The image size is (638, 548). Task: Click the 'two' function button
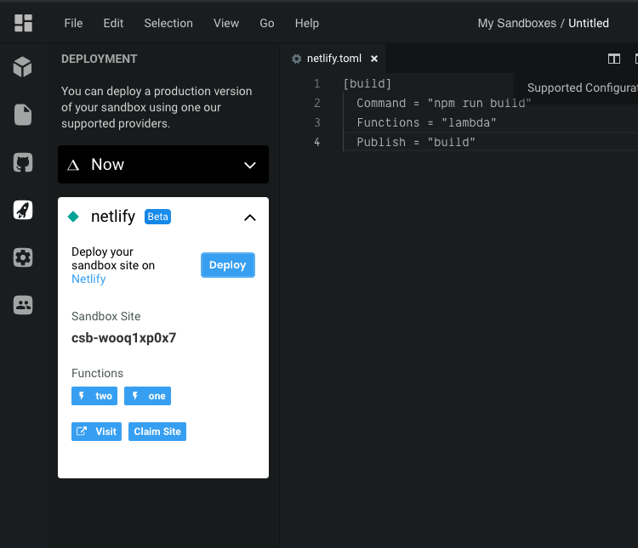[x=94, y=396]
